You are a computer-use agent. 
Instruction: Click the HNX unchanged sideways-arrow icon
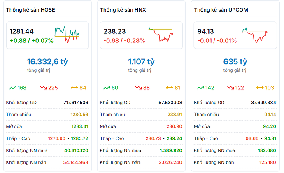click(x=168, y=88)
